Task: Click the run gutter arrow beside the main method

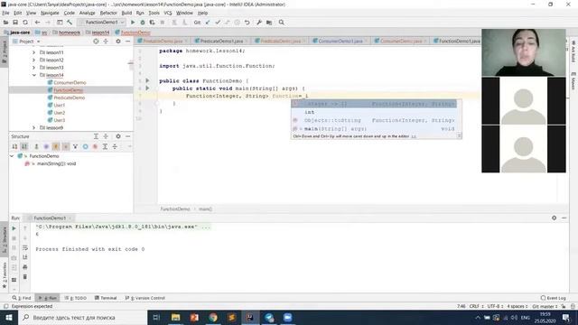Action: [147, 88]
